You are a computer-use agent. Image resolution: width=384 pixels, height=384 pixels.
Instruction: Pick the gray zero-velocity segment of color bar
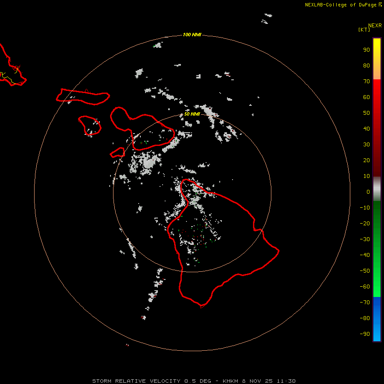coord(377,189)
